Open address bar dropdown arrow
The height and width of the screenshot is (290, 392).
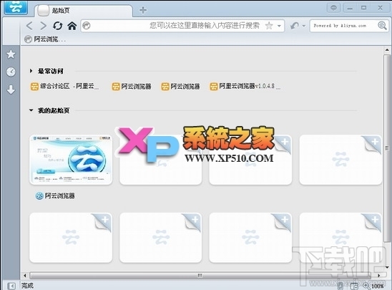pos(279,26)
